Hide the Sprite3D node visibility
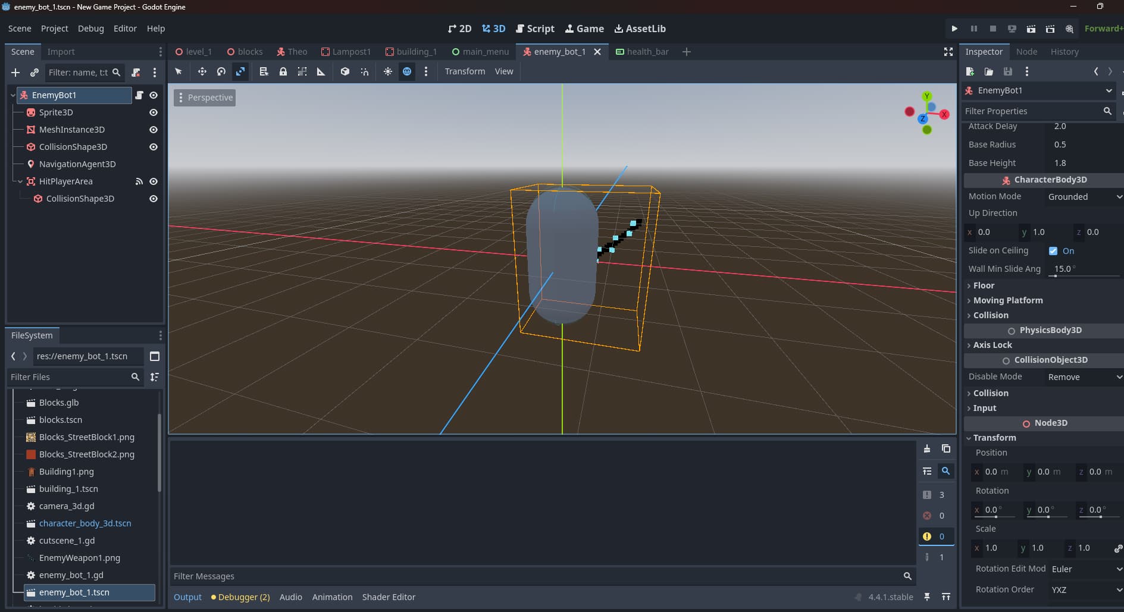The width and height of the screenshot is (1124, 612). point(154,112)
